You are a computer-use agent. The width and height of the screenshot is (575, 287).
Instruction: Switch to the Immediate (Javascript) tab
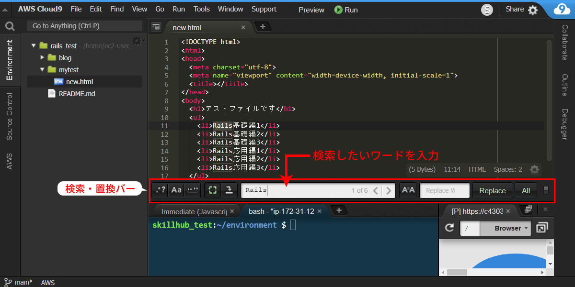[193, 211]
